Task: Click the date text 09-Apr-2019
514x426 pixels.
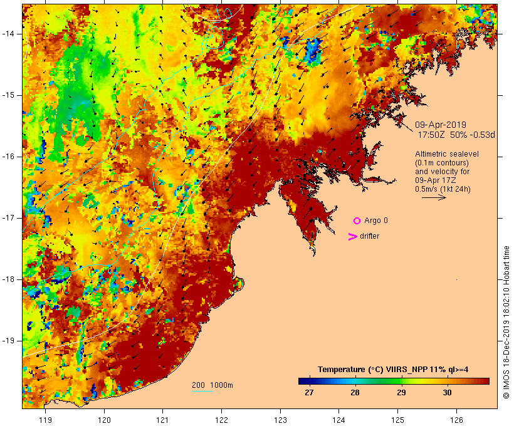Action: point(440,125)
